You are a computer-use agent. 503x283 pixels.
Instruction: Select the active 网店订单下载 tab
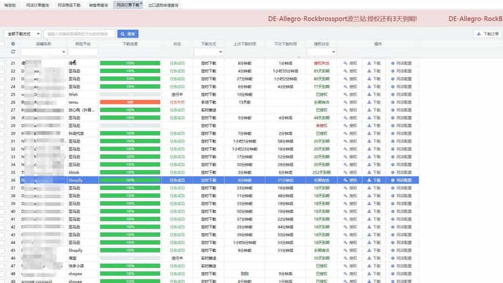pos(128,5)
